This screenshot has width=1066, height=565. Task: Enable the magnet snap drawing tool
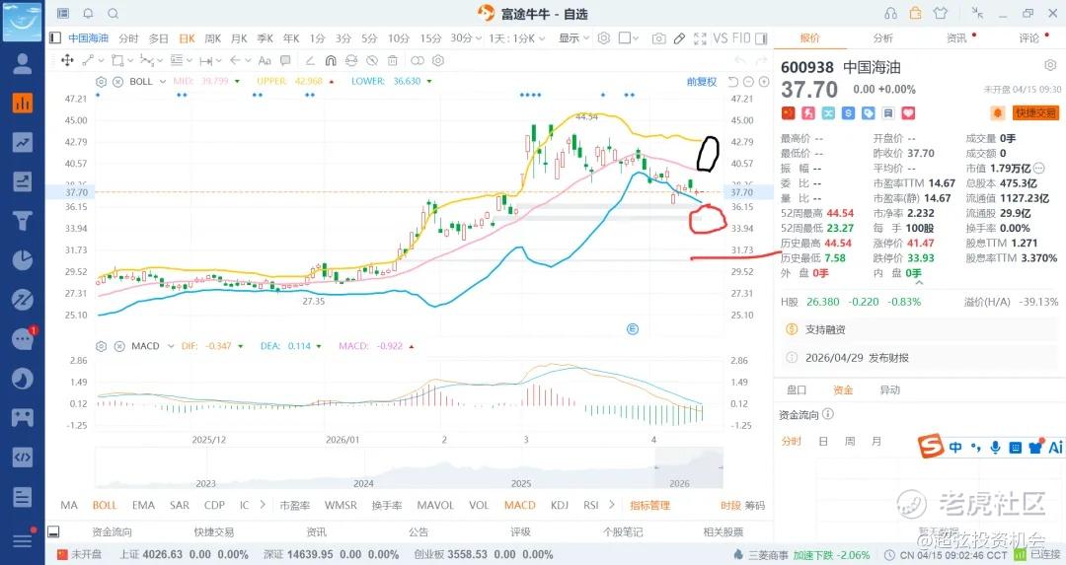click(331, 60)
